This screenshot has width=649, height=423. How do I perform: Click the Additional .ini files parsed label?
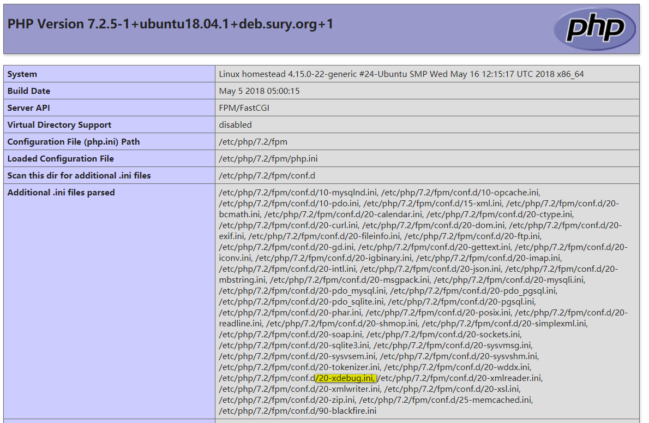(61, 193)
